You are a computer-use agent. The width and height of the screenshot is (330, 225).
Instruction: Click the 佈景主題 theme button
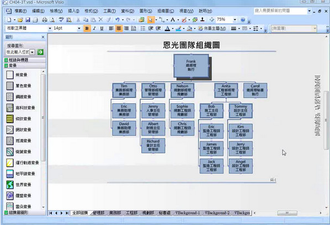coord(212,29)
